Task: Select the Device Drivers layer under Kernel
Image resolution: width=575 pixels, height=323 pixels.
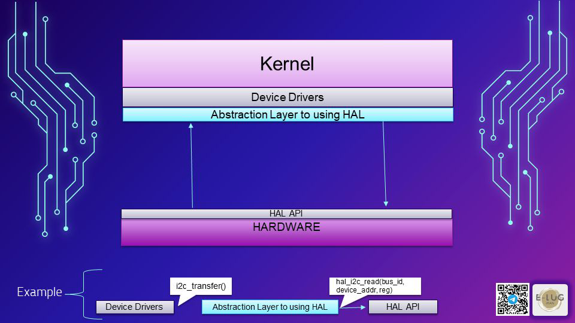Action: click(x=287, y=97)
